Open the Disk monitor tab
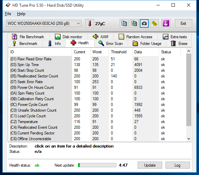 [x=69, y=37]
